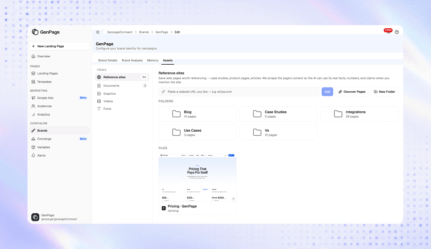Click the Concierge Beta badge
The height and width of the screenshot is (249, 431).
83,139
